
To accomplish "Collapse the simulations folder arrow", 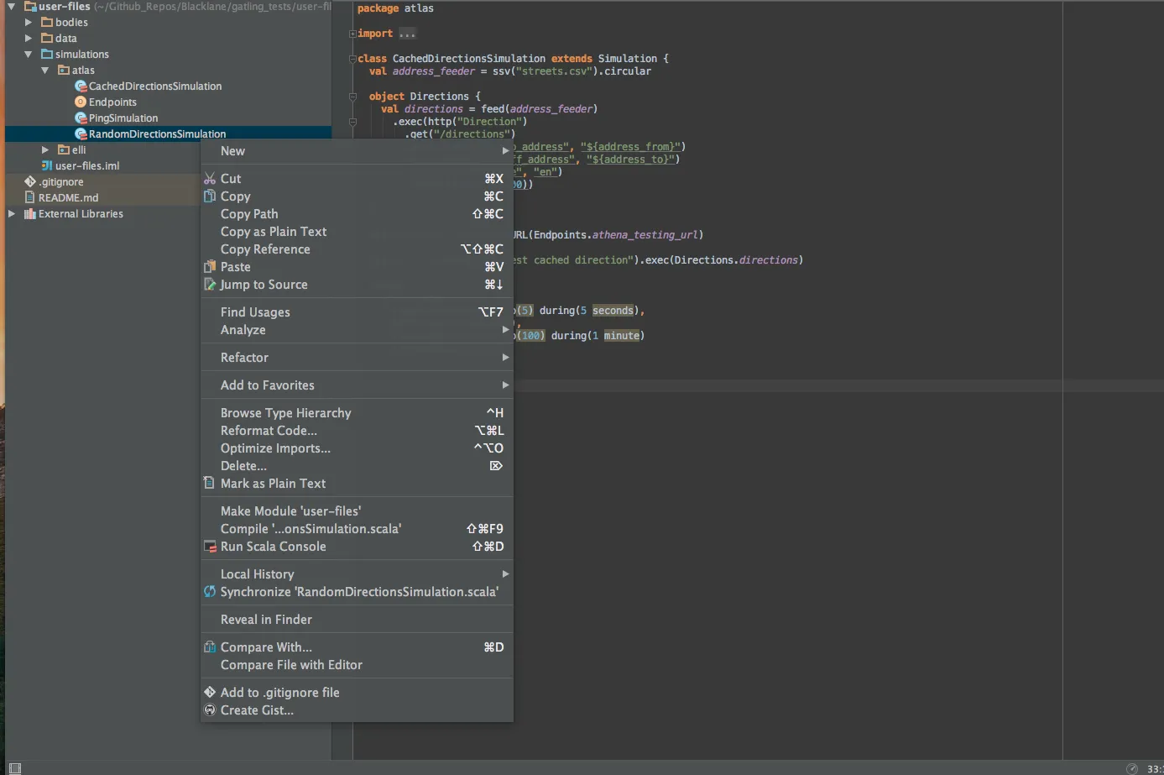I will pyautogui.click(x=29, y=55).
